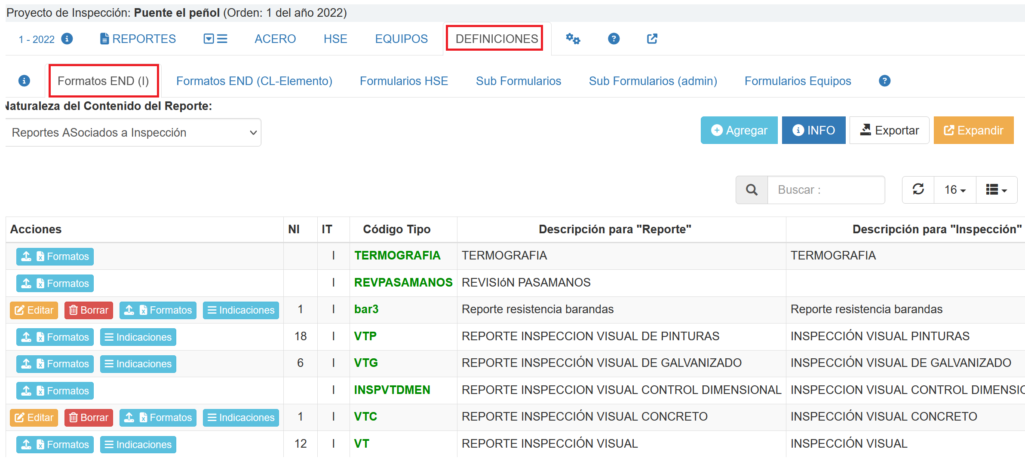1025x467 pixels.
Task: Click Borrar button in the bar3 row
Action: (89, 310)
